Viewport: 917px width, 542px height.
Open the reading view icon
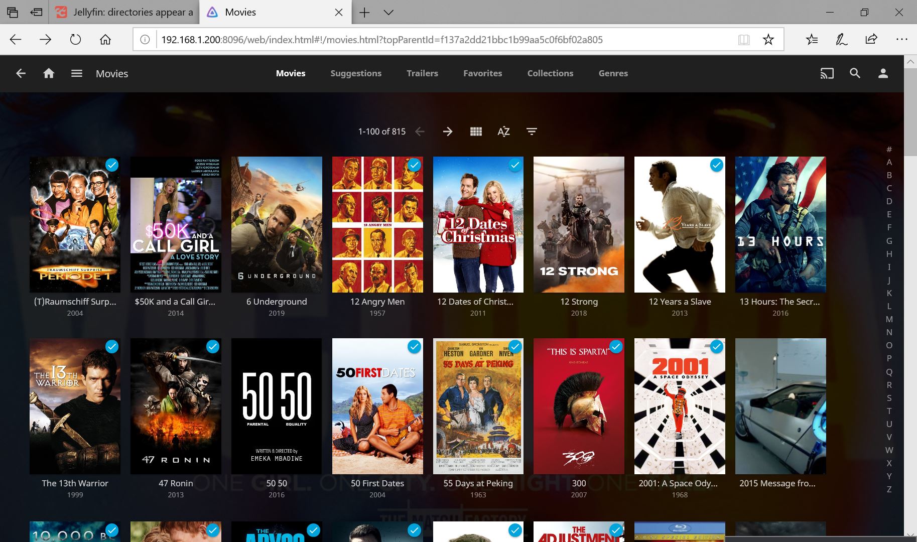point(744,40)
